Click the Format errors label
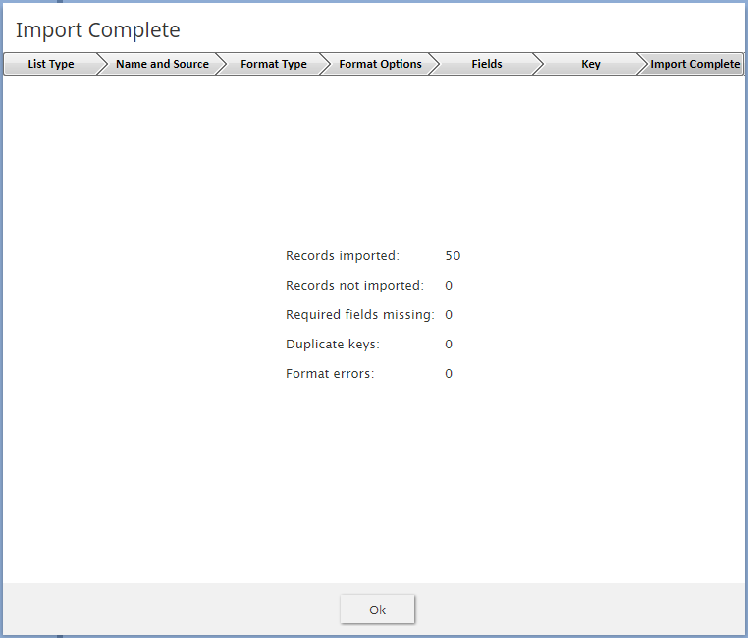Viewport: 748px width, 638px height. 330,374
